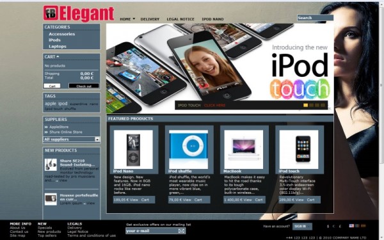Screen dimensions: 384x240
Task: Open the Shure Online Store supplier link
Action: coord(66,132)
